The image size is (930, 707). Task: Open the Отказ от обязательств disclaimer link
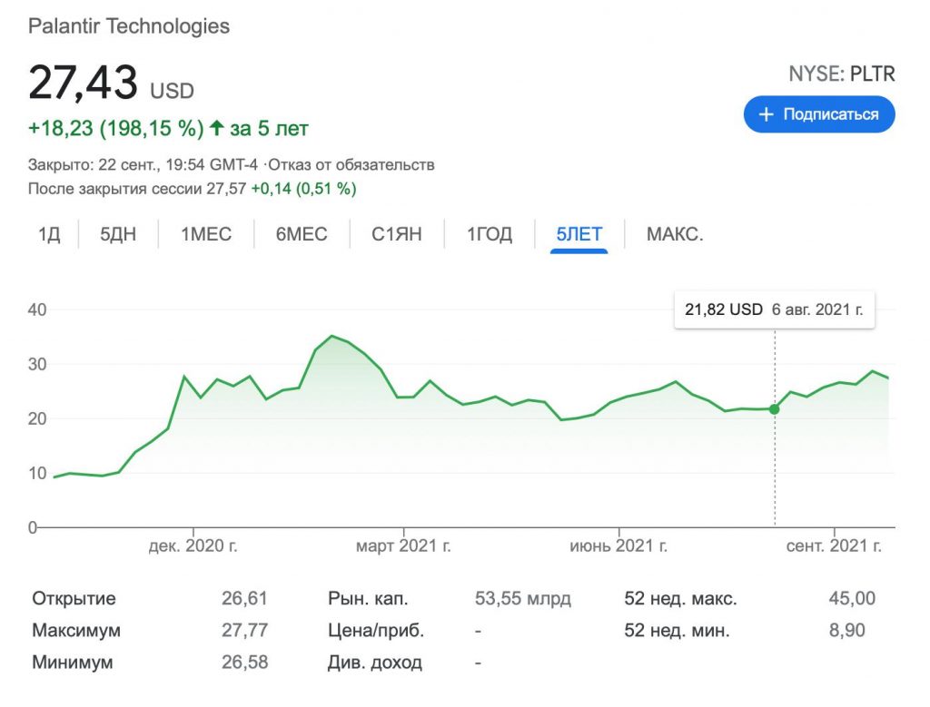click(351, 165)
